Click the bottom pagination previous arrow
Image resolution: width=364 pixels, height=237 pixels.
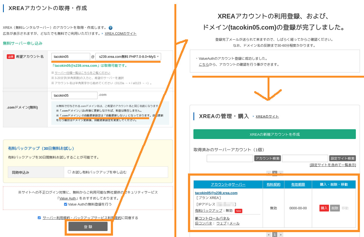[269, 234]
